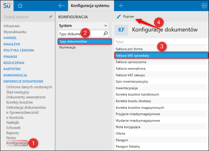Pin the command search panel
The image size is (209, 151).
[51, 17]
